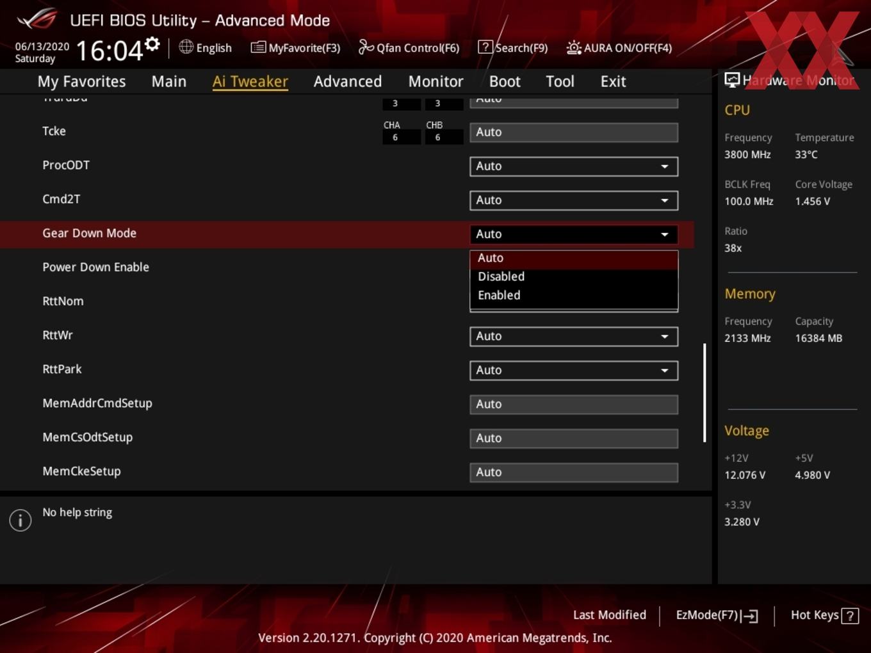Click the globe language icon

186,47
